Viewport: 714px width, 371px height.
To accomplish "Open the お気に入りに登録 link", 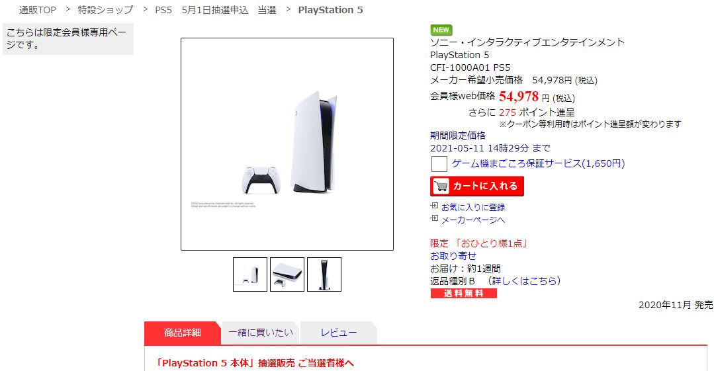I will (473, 207).
